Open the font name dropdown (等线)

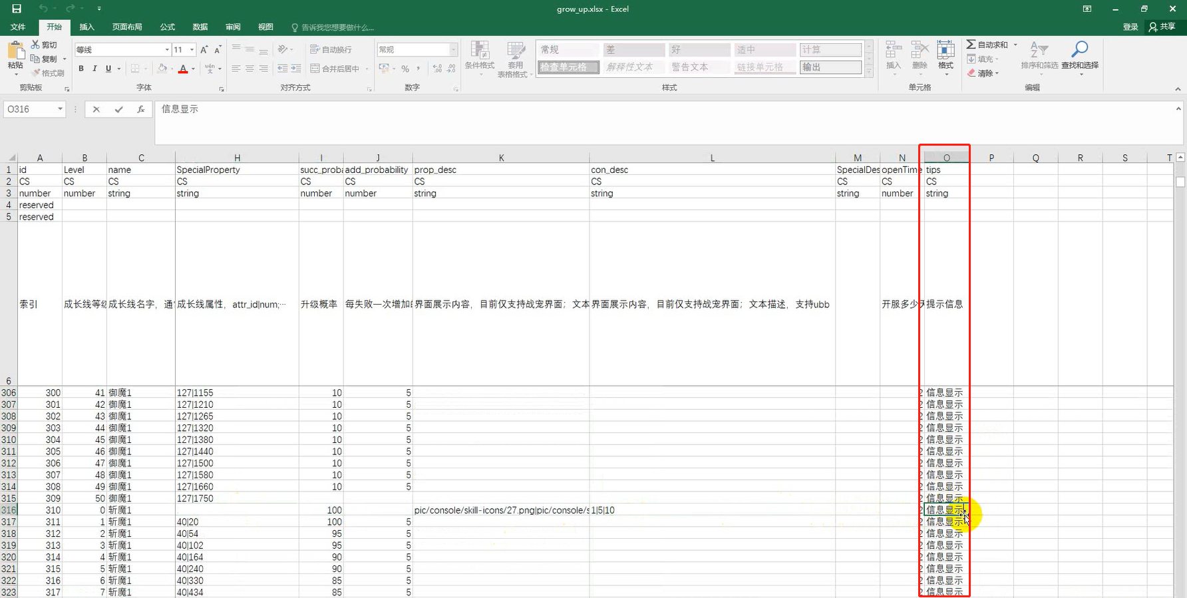(166, 50)
